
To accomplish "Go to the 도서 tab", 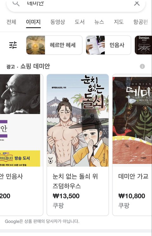I will coord(80,22).
